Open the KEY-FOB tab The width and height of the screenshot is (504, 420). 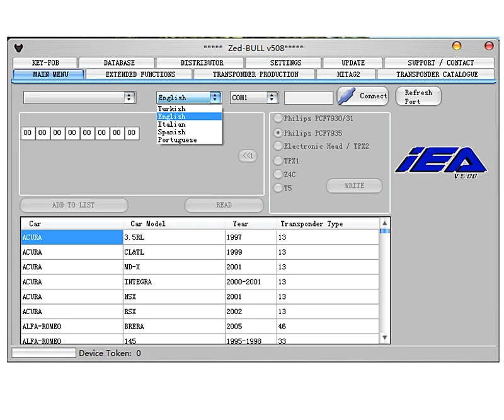point(45,62)
